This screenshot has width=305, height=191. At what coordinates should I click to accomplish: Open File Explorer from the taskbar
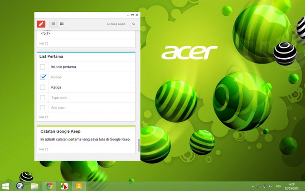35,186
